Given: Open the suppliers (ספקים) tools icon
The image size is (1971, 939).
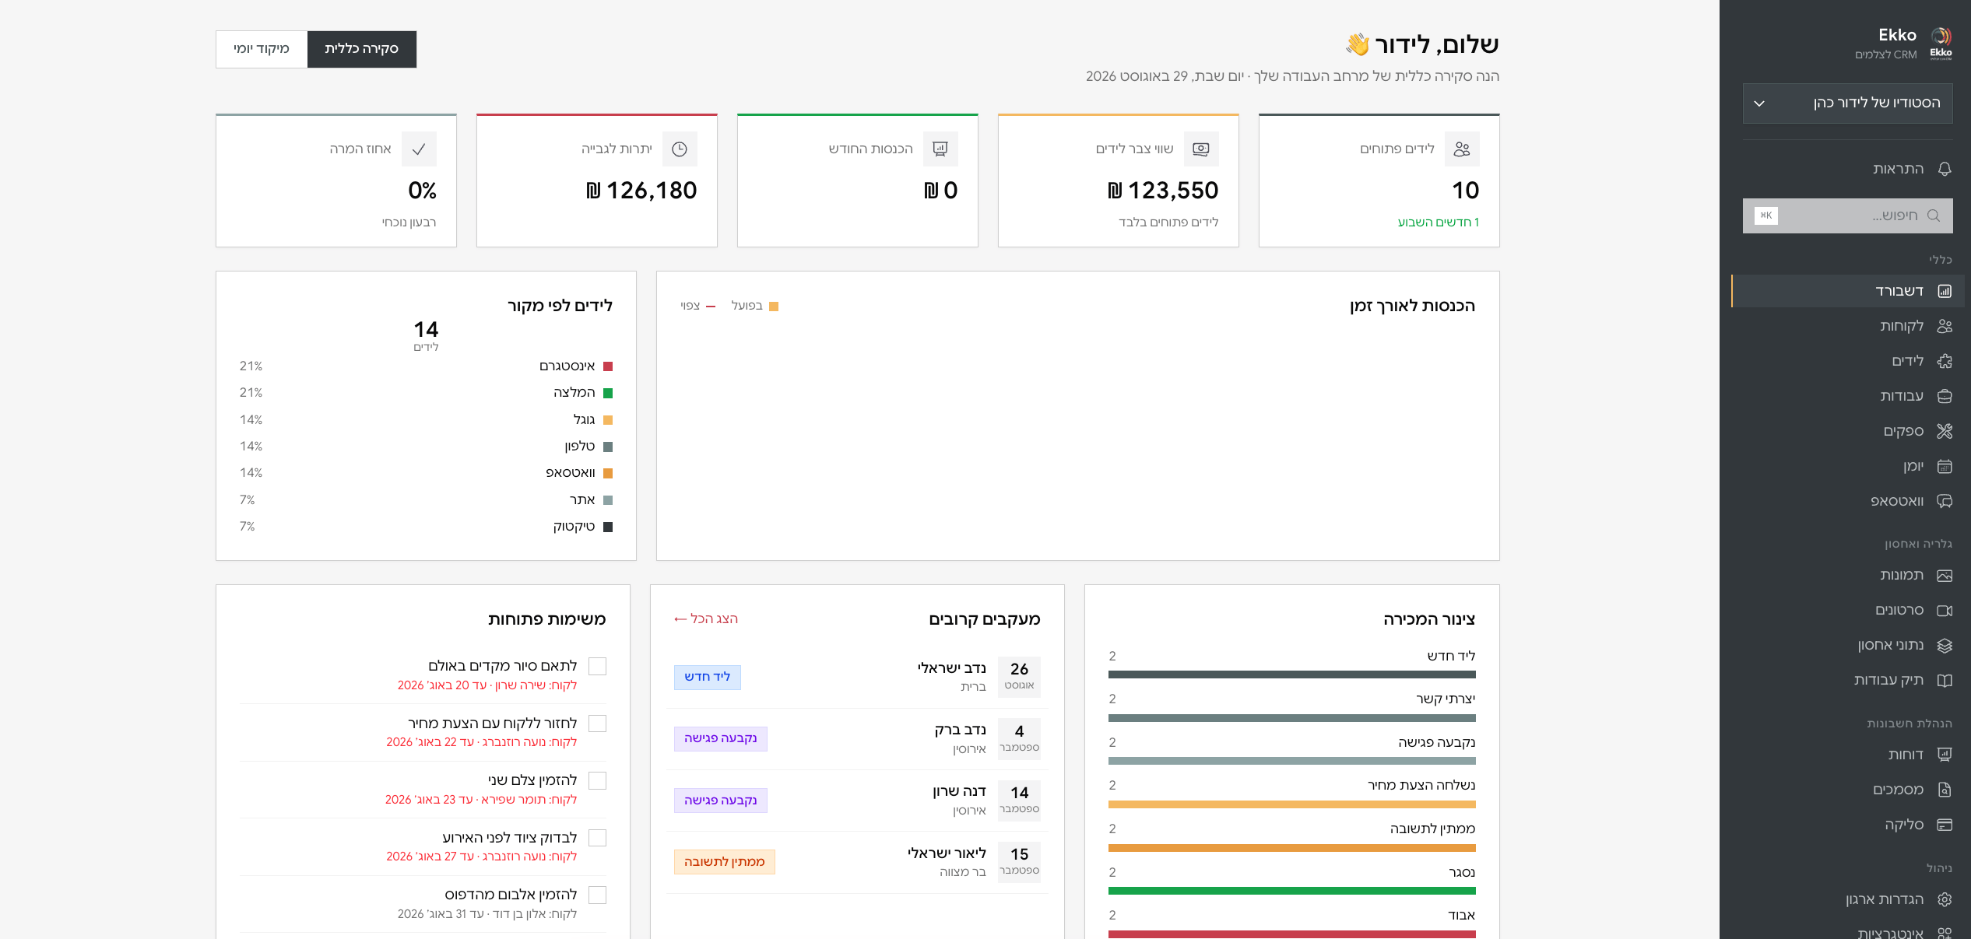Looking at the screenshot, I should (x=1945, y=431).
